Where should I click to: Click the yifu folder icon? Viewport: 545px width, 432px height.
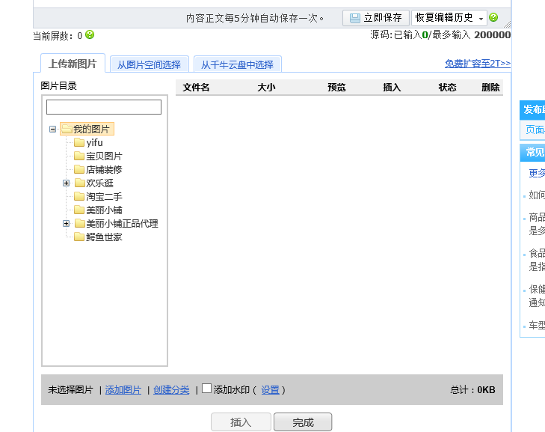coord(79,142)
